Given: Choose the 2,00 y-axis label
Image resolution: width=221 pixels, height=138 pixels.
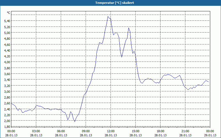Looking at the screenshot, I should (7, 121).
